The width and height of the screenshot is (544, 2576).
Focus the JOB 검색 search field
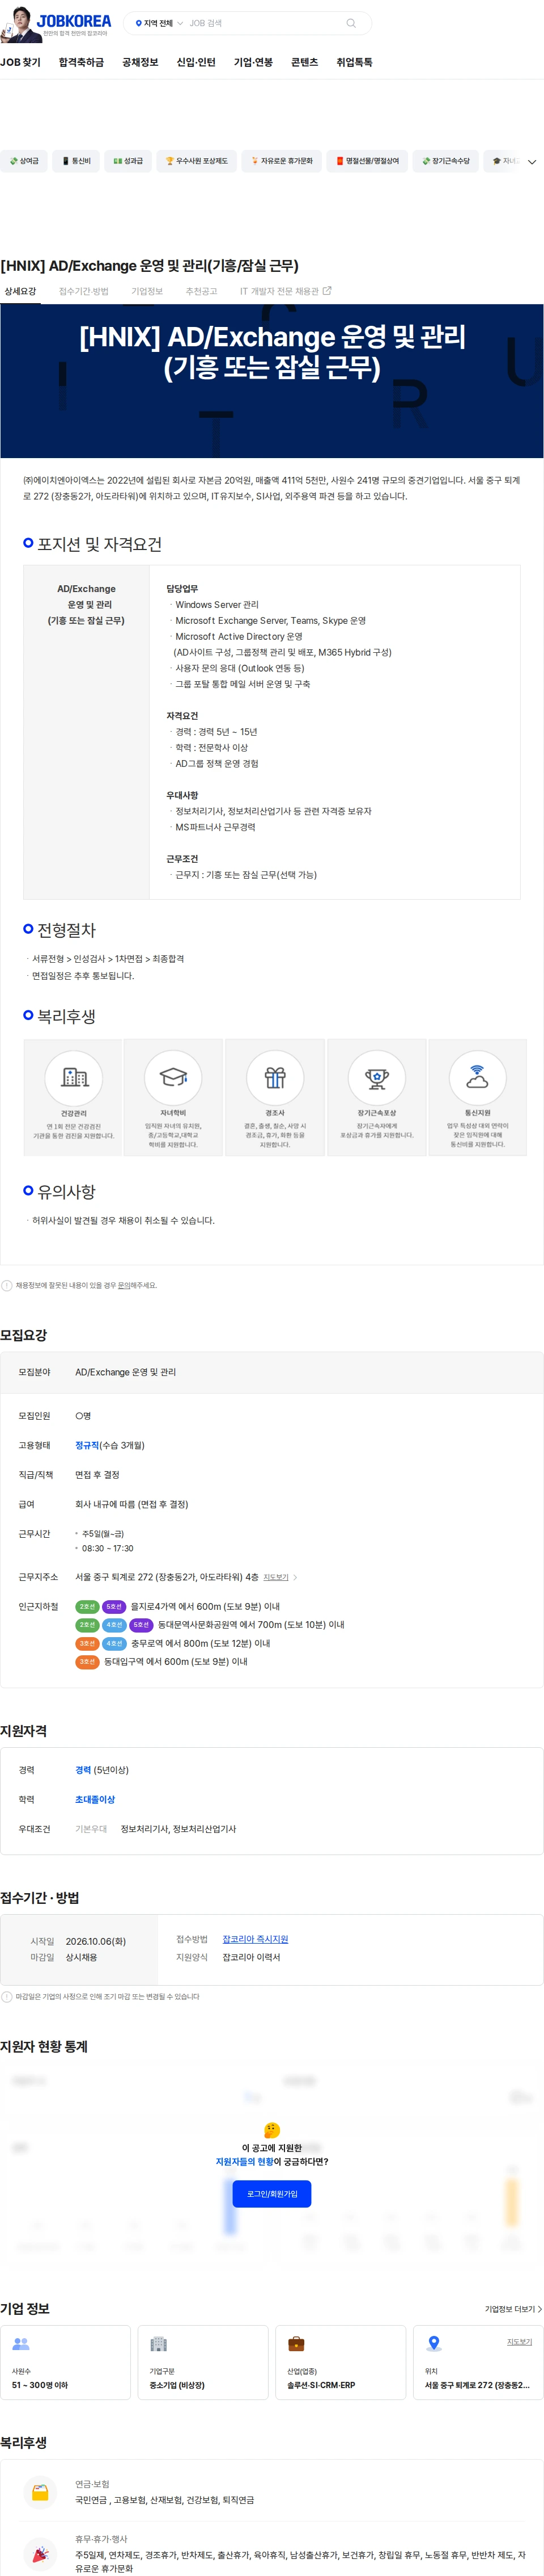(x=265, y=23)
